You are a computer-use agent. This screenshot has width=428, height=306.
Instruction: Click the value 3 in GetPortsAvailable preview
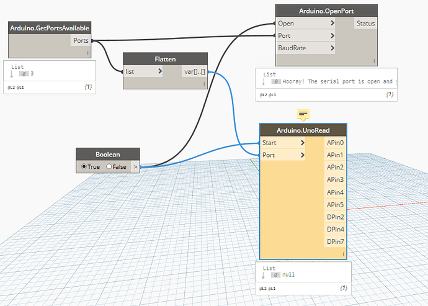click(x=32, y=73)
